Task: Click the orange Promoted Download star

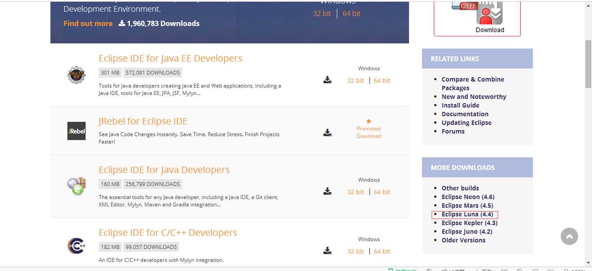Action: pos(369,121)
